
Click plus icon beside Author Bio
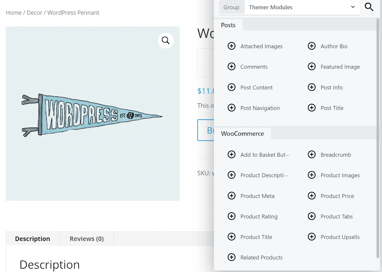click(312, 46)
